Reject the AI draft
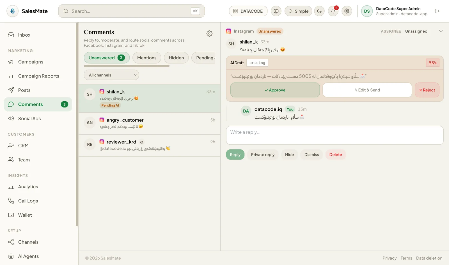Viewport: 449px width, 265px height. click(427, 90)
